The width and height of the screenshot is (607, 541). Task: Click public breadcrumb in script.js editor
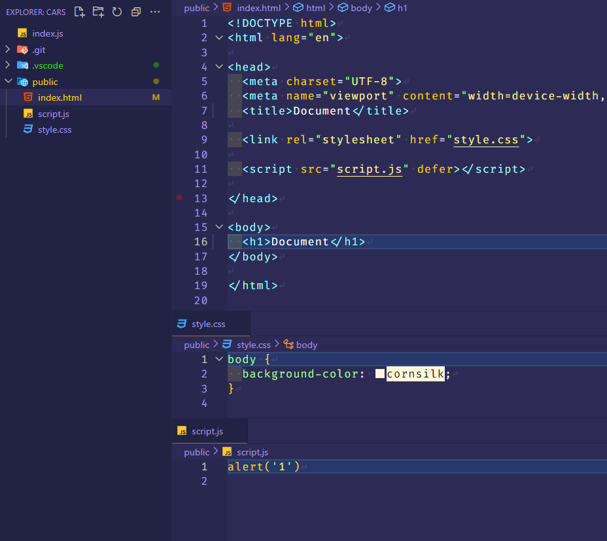point(197,452)
